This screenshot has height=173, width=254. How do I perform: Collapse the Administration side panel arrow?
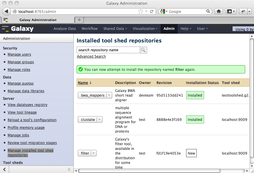4,169
